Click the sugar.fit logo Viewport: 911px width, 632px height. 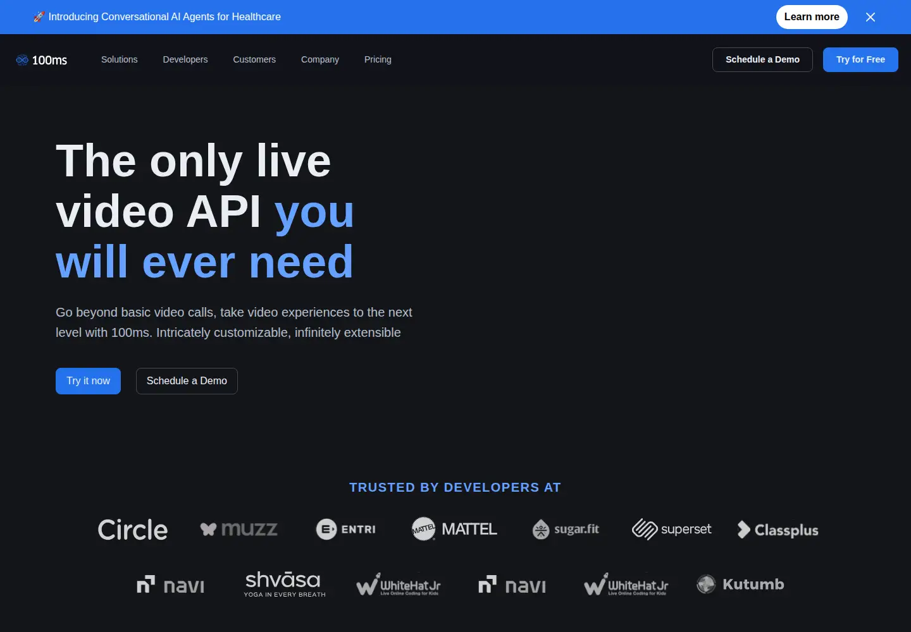pos(566,529)
